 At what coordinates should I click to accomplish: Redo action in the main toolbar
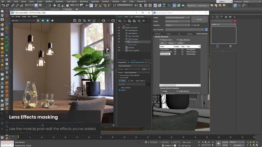pos(7,5)
